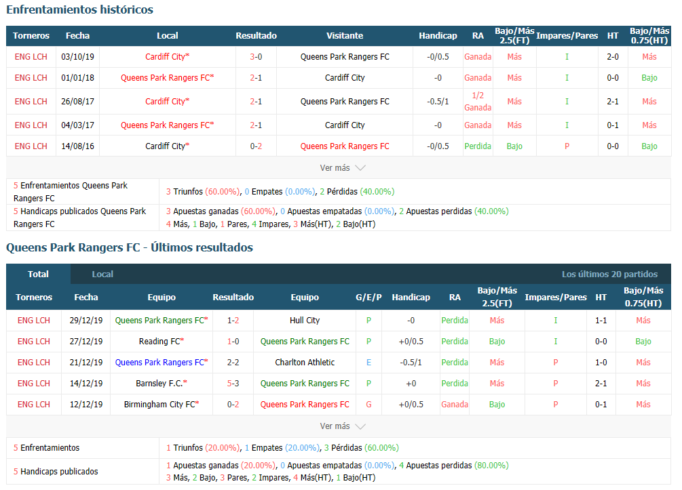
Task: Open Queens Park Rangers FC local link dated 04/03/17
Action: pyautogui.click(x=168, y=125)
